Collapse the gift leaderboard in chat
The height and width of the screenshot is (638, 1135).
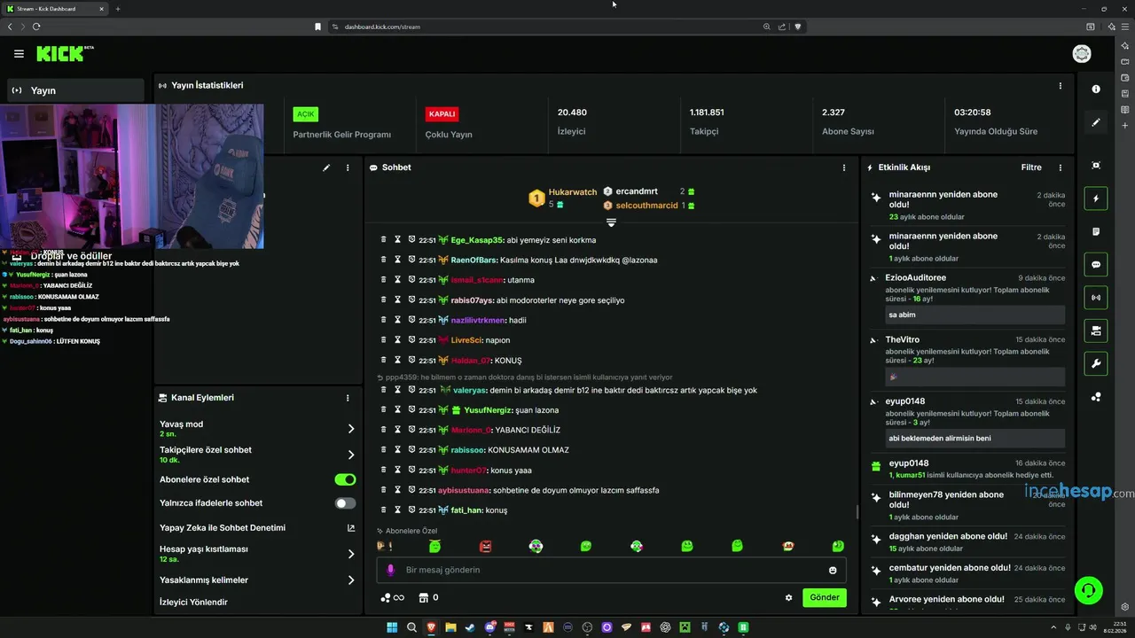click(611, 222)
